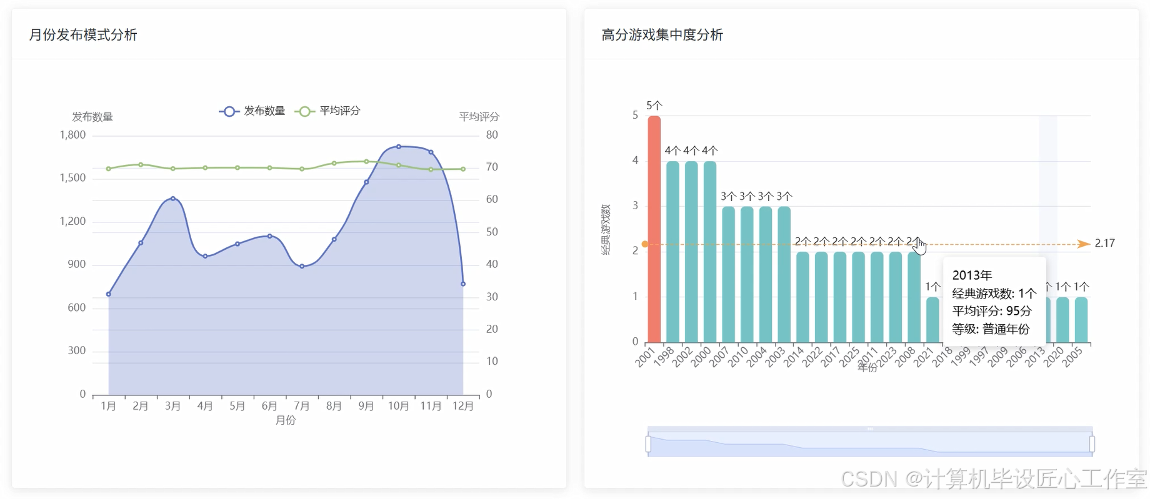Click the 月份发布模式分析 panel title
Screen dimensions: 1150x499
pyautogui.click(x=83, y=35)
